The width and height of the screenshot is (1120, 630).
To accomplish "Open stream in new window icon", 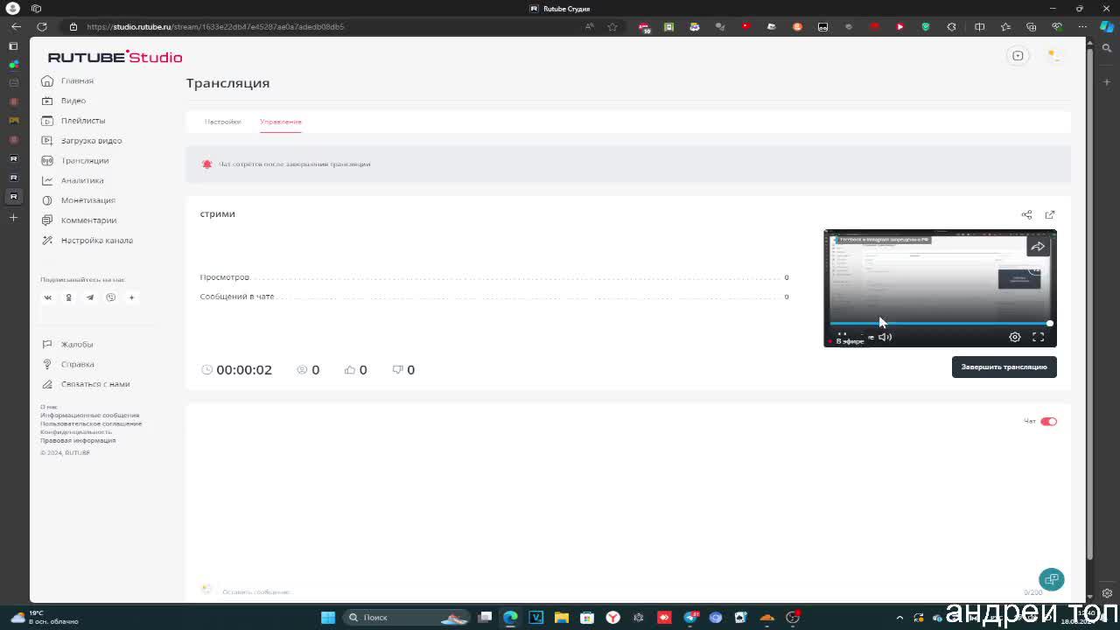I will click(x=1050, y=214).
